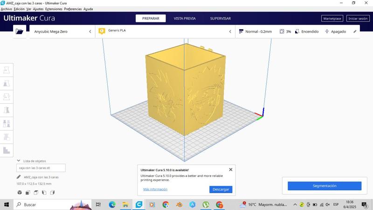Expand the Generic PLA material selector
This screenshot has width=373, height=210.
tap(166, 31)
